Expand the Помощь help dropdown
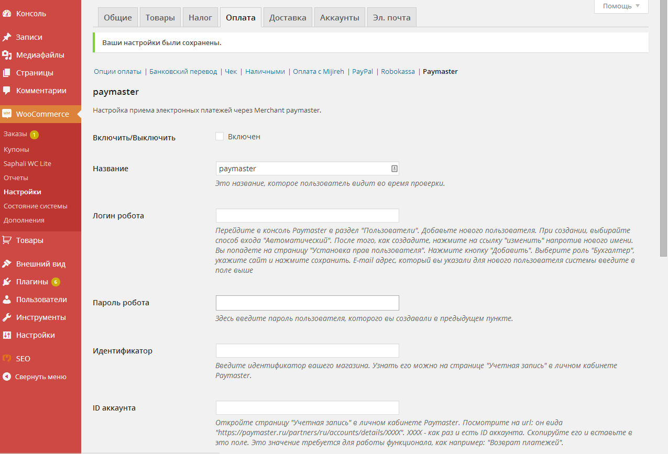Image resolution: width=668 pixels, height=454 pixels. pyautogui.click(x=621, y=6)
